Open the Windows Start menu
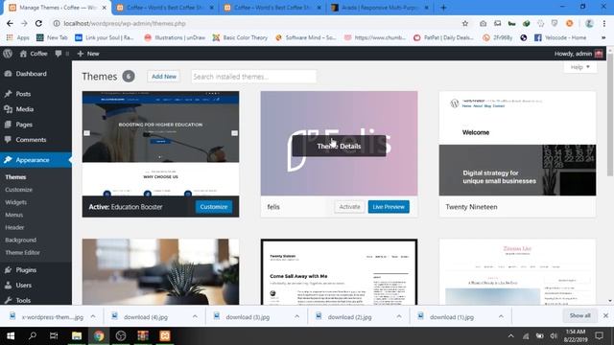 pos(11,335)
